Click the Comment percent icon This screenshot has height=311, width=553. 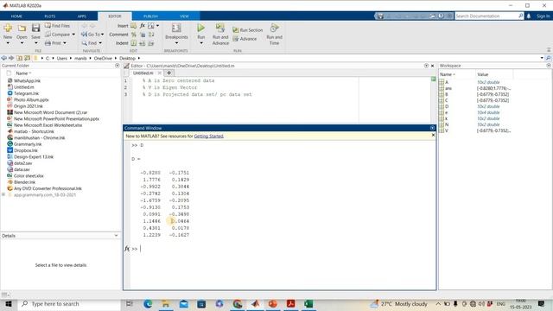tap(134, 35)
